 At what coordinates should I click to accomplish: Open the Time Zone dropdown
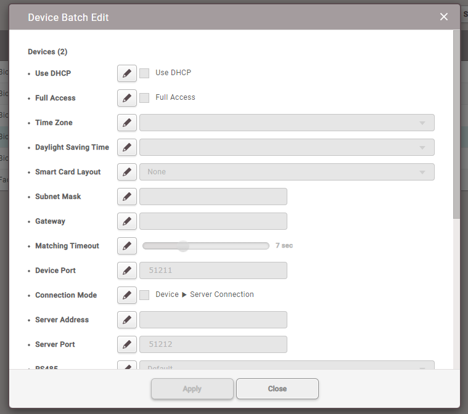[x=287, y=123]
